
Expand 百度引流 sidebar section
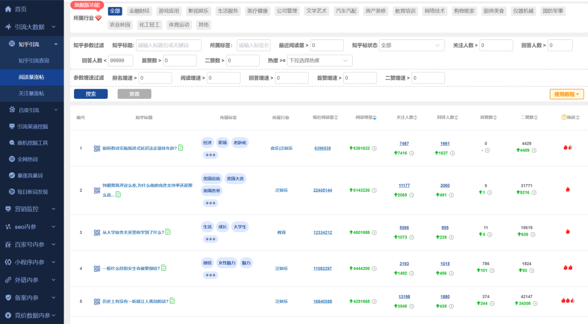pos(56,110)
